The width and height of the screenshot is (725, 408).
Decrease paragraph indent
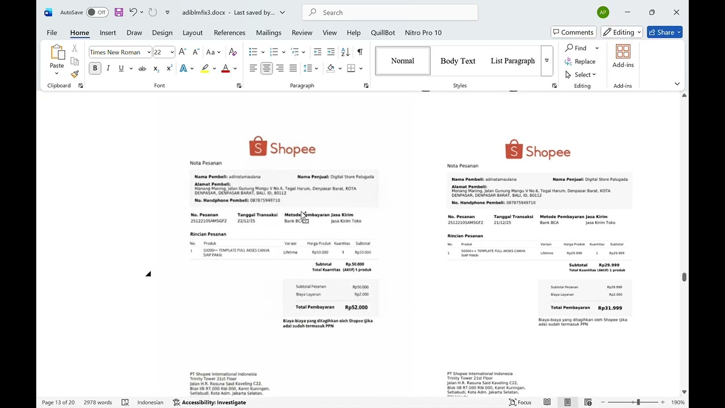click(318, 52)
